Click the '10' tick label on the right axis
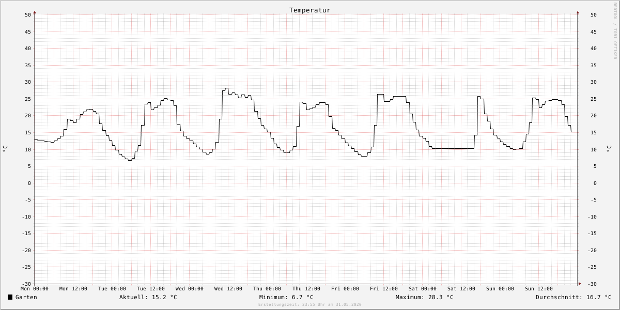This screenshot has width=620, height=310. (594, 149)
